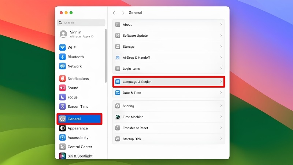The width and height of the screenshot is (293, 165).
Task: Click the Login Items list icon
Action: 118,69
